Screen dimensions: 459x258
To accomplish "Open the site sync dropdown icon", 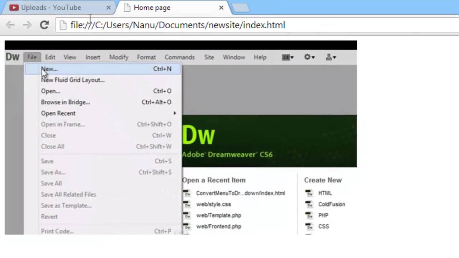I will click(x=331, y=57).
